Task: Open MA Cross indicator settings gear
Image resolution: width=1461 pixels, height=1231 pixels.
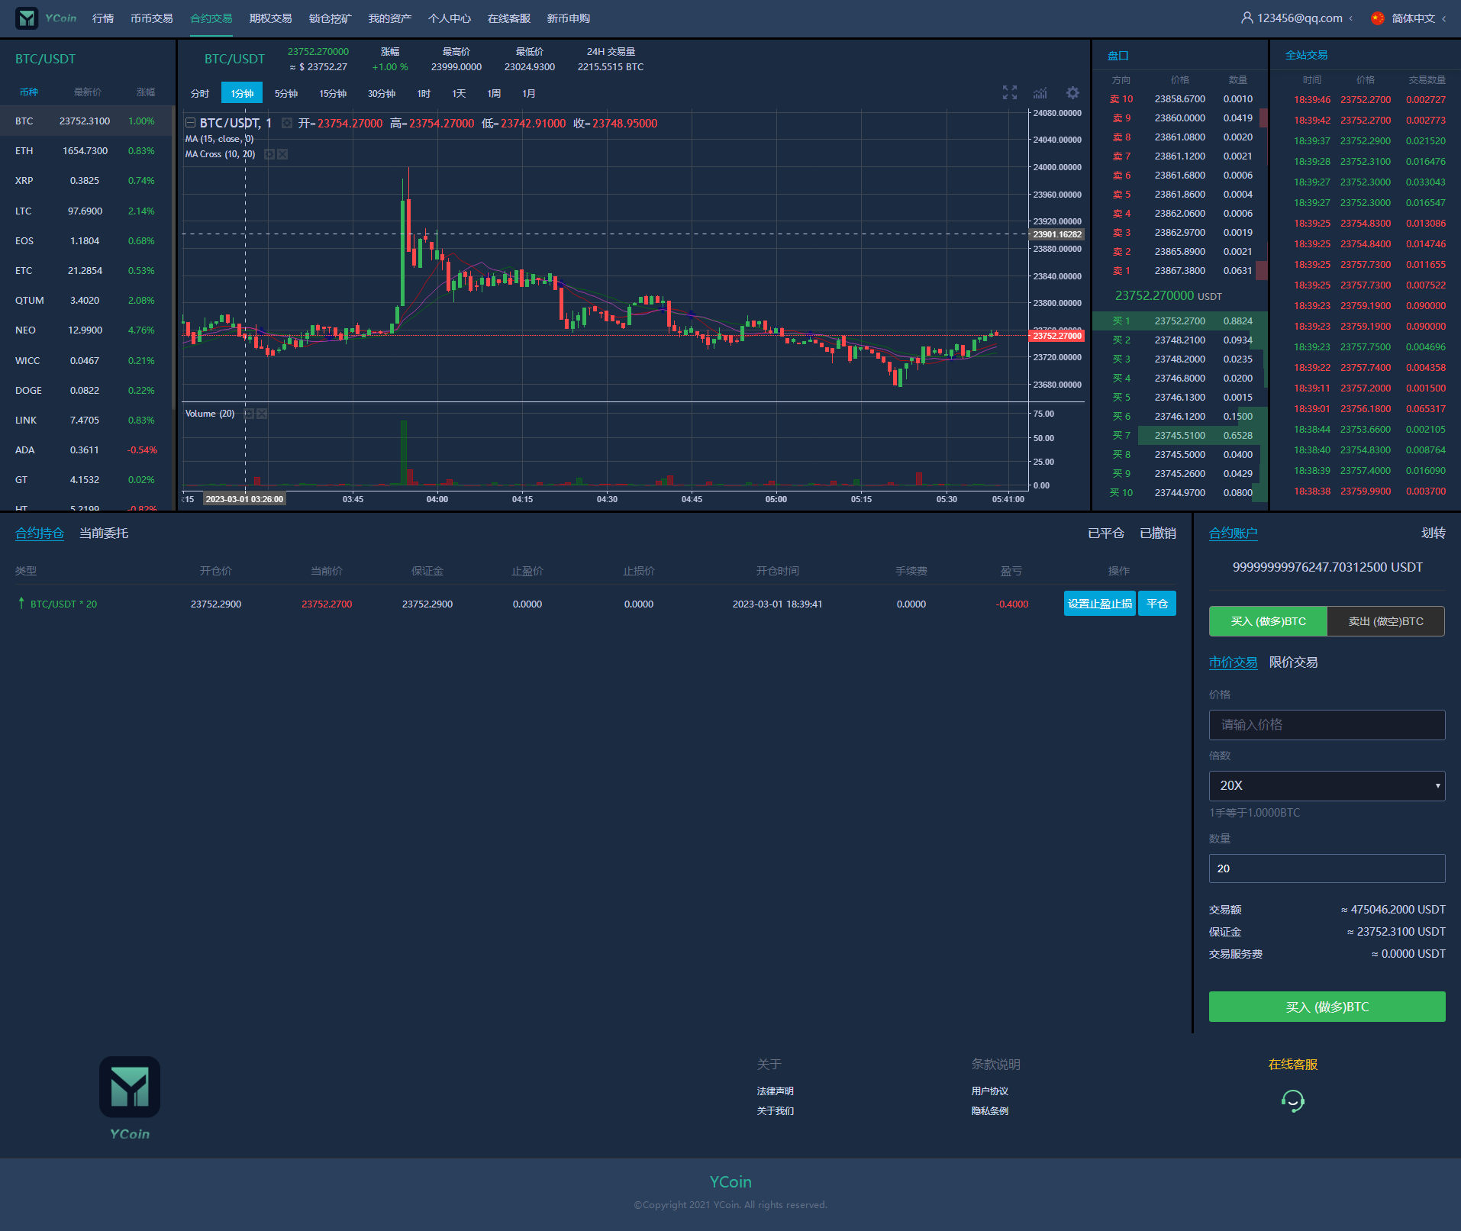Action: pyautogui.click(x=269, y=154)
